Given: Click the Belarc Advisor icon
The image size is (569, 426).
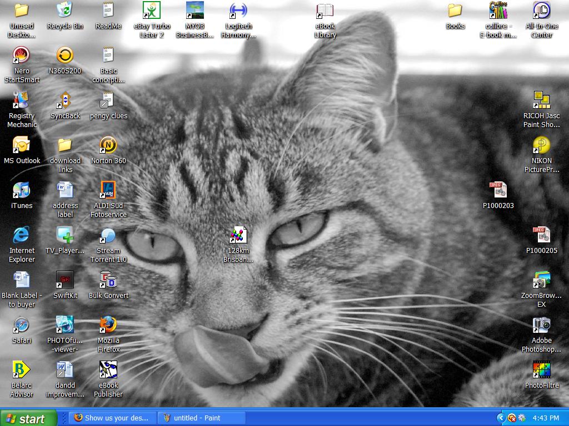Looking at the screenshot, I should point(21,370).
